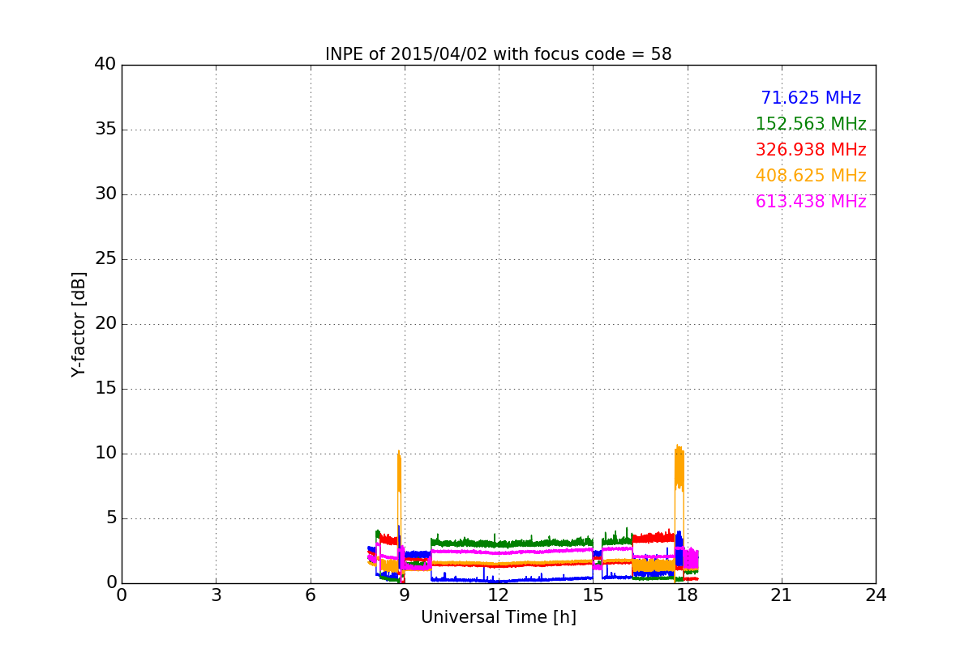The height and width of the screenshot is (648, 973).
Task: Click the x-axis tick label 3
Action: click(x=216, y=595)
